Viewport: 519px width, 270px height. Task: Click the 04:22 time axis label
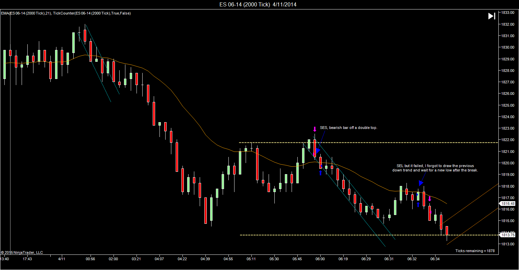tap(182, 259)
